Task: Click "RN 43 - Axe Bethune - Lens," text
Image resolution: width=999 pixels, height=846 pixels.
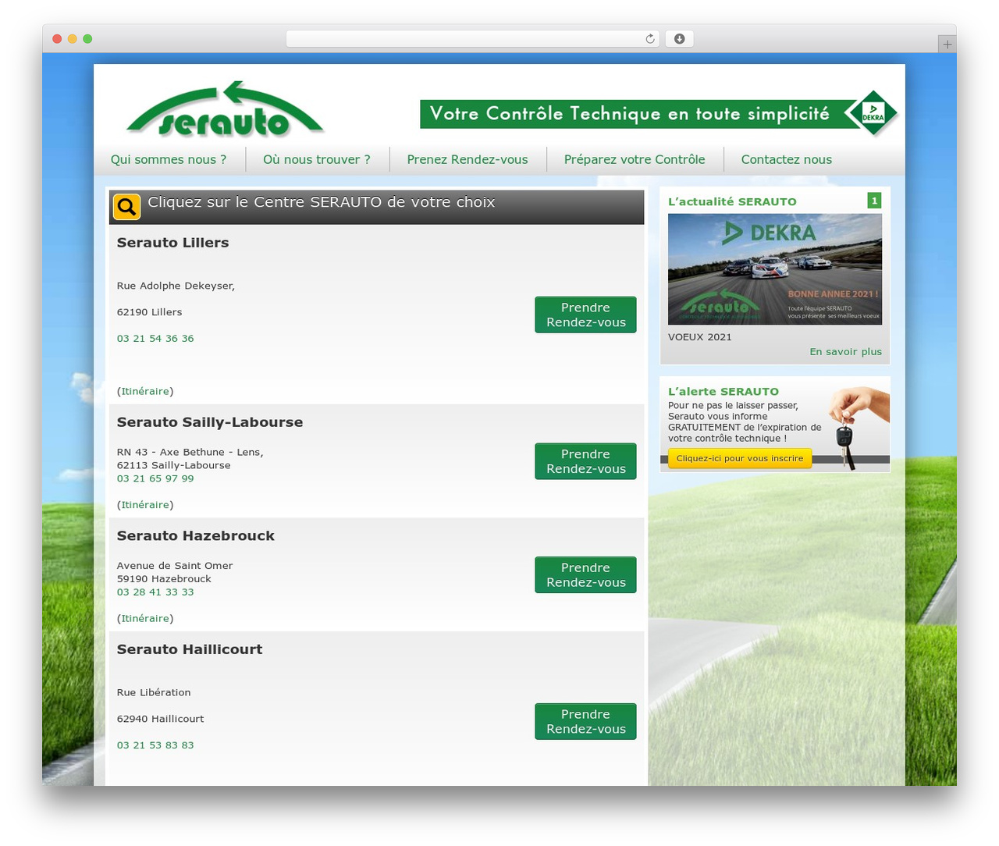Action: (x=190, y=452)
